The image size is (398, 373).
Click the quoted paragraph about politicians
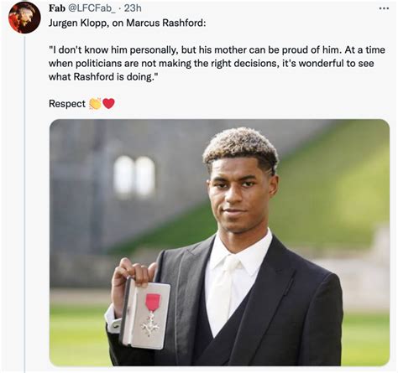click(x=217, y=63)
